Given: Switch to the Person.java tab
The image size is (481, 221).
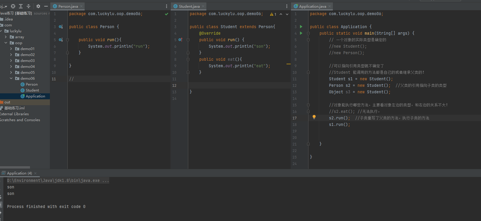Looking at the screenshot, I should click(x=68, y=6).
